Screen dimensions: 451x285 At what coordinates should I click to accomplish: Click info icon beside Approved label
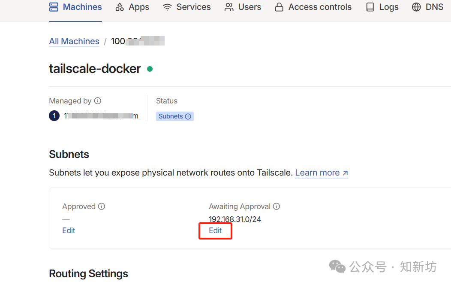point(102,206)
